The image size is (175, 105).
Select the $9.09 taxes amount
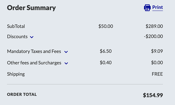point(157,51)
